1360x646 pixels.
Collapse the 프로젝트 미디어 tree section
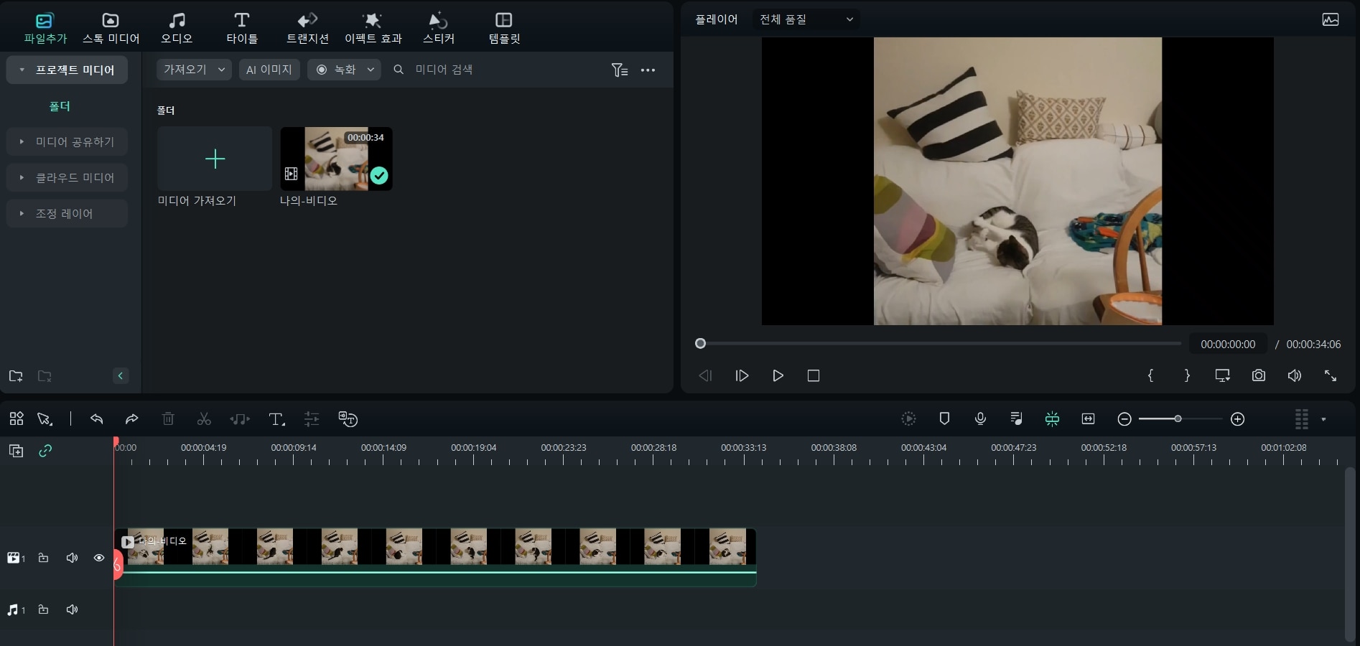pyautogui.click(x=22, y=70)
